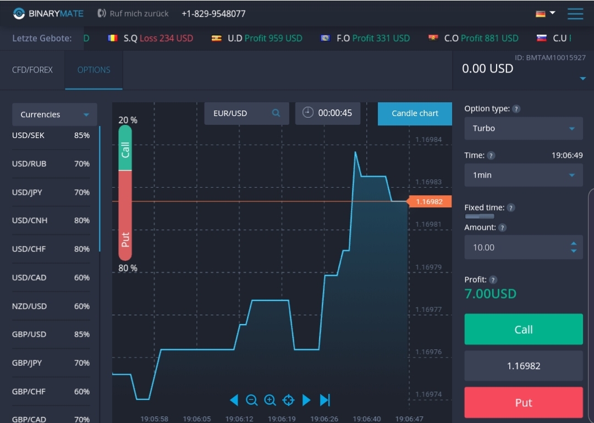594x423 pixels.
Task: Click the 0.00 USD balance
Action: coord(487,69)
